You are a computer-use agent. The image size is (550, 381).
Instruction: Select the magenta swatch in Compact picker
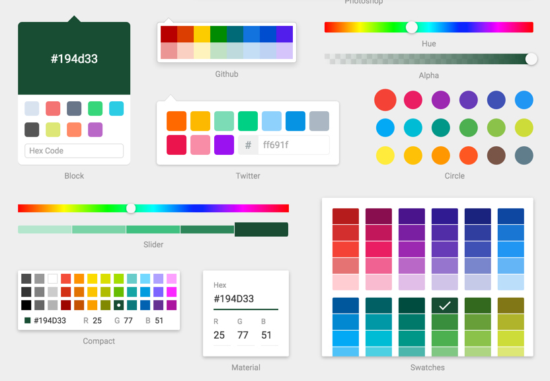(171, 292)
